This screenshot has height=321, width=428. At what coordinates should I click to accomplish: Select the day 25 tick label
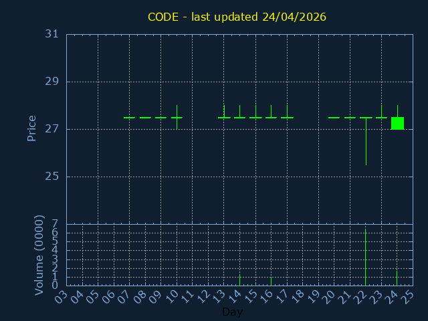pyautogui.click(x=407, y=296)
